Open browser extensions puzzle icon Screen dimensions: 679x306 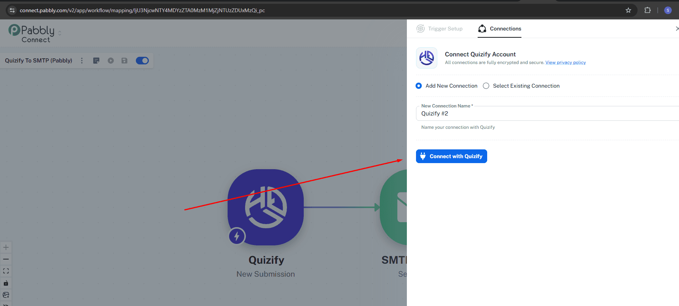647,10
